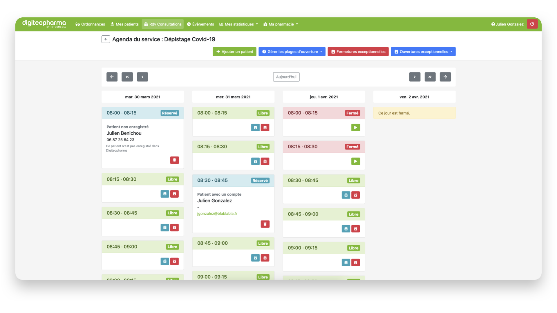Reopen Thursday's closed 08:15 slot with play icon
The height and width of the screenshot is (313, 557).
355,161
